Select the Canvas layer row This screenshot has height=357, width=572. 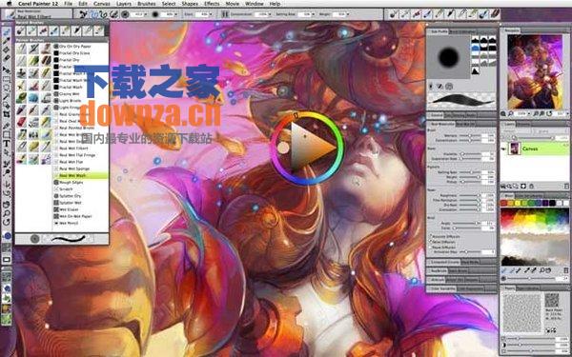(535, 149)
